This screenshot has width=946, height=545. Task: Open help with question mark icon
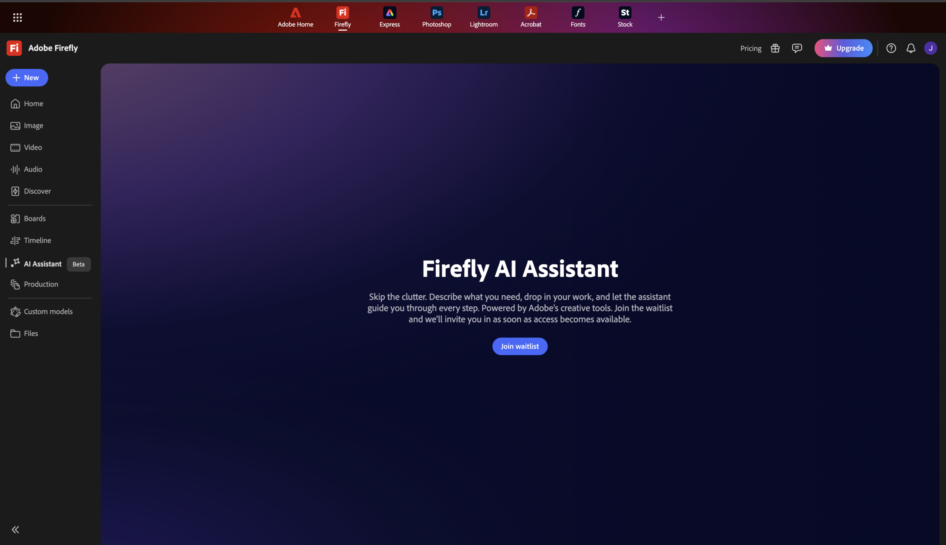click(x=891, y=48)
